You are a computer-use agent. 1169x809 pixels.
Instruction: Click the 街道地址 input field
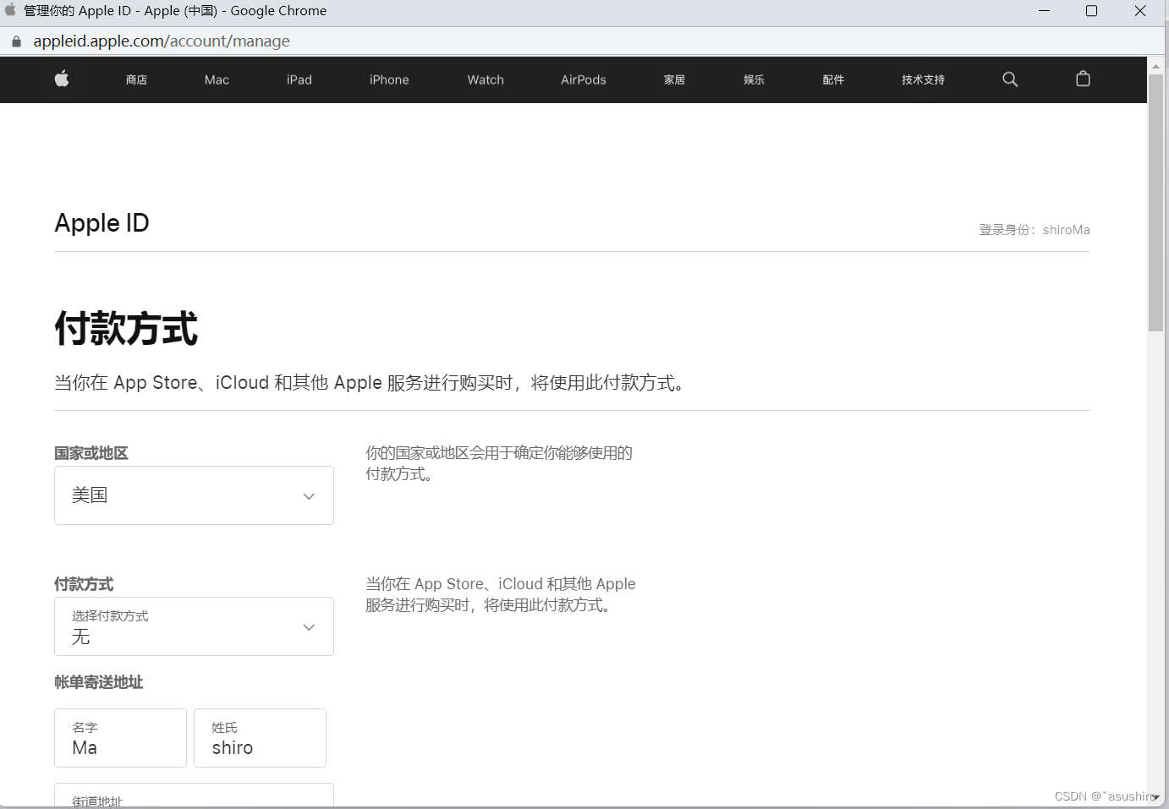(194, 795)
